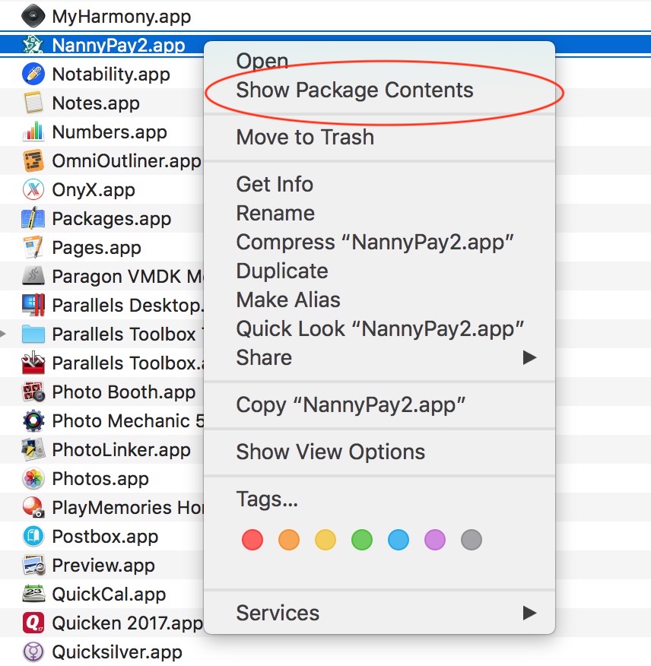
Task: Apply the yellow tag color
Action: tap(325, 540)
